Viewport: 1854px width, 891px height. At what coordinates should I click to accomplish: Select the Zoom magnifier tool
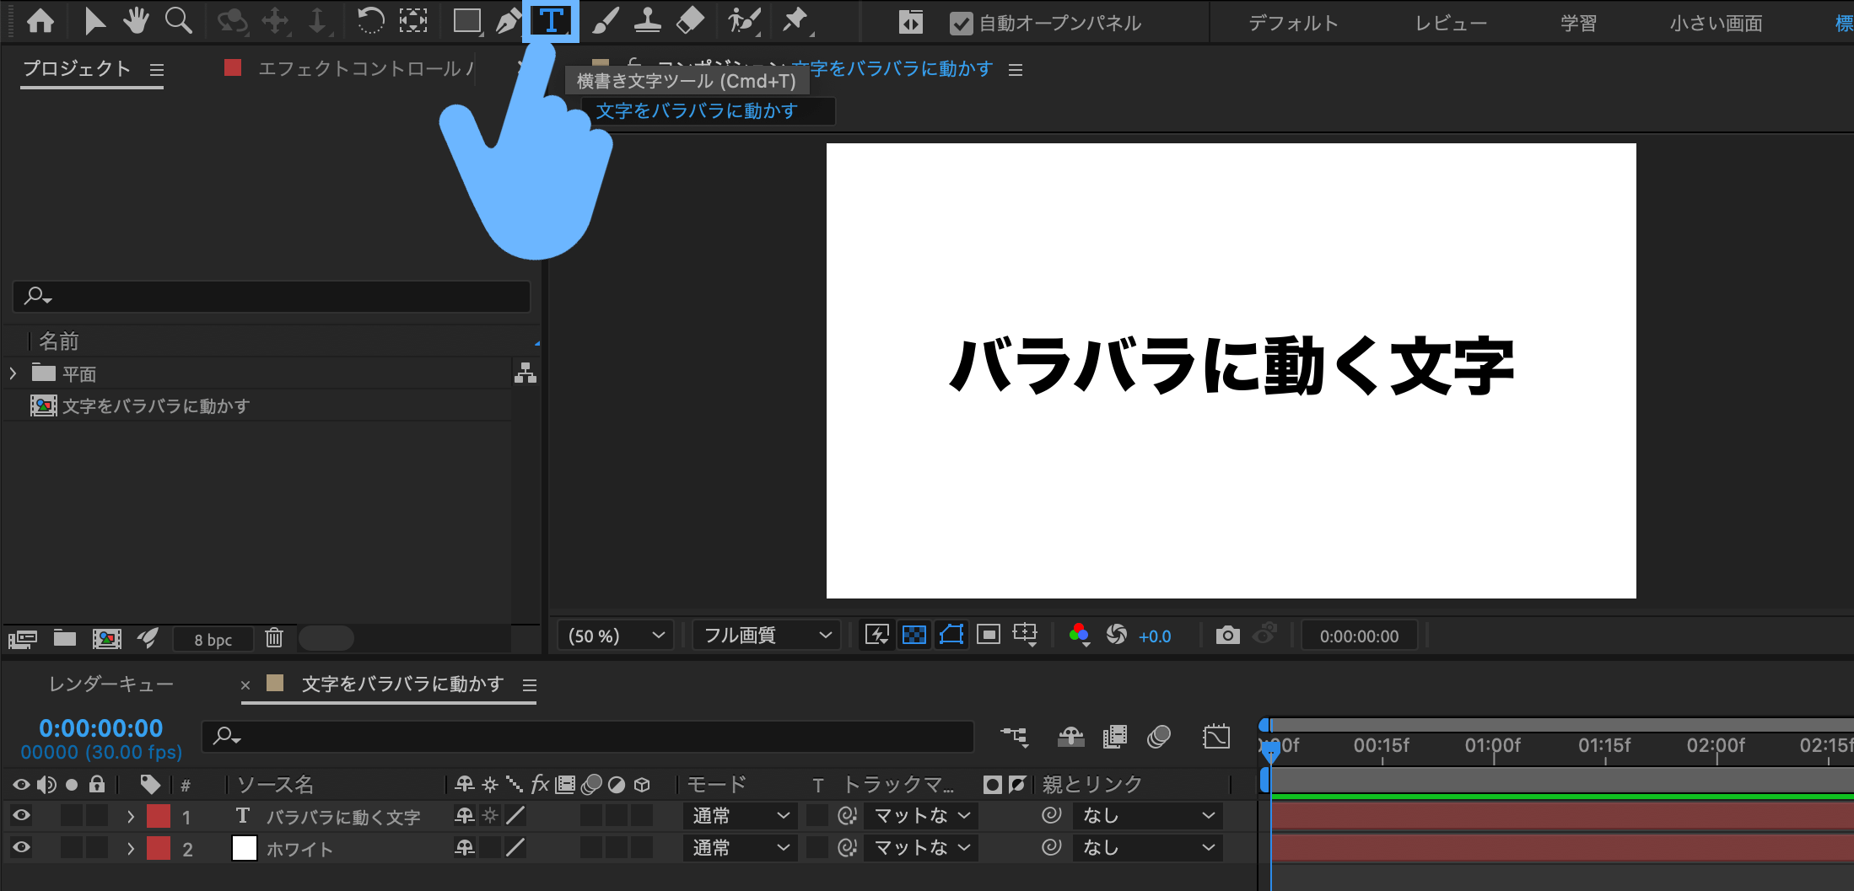tap(178, 21)
